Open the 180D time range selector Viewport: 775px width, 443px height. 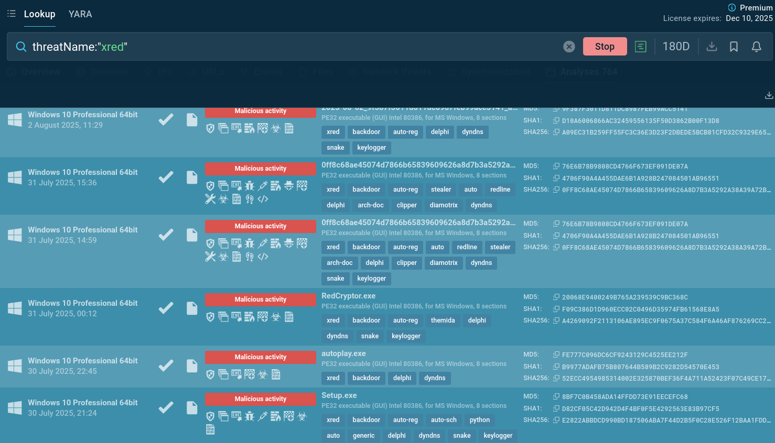[x=675, y=47]
